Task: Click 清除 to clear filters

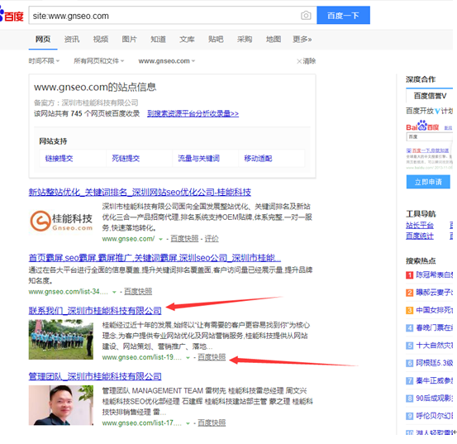Action: click(x=307, y=61)
